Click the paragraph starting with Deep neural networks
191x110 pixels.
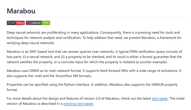[94, 38]
